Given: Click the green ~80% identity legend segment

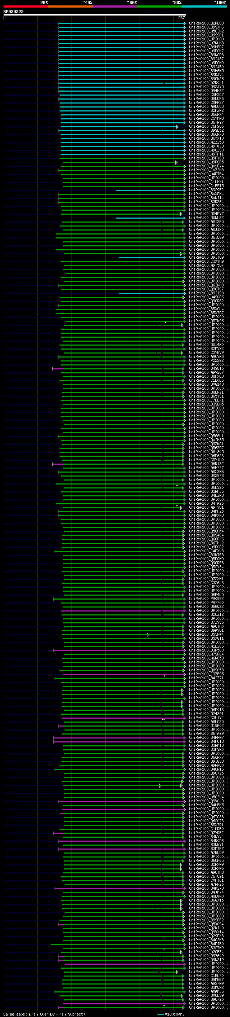Looking at the screenshot, I should (160, 6).
